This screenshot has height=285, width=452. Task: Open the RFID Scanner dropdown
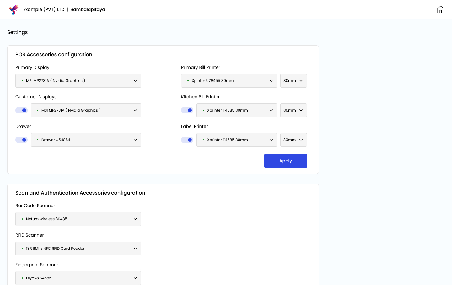78,249
